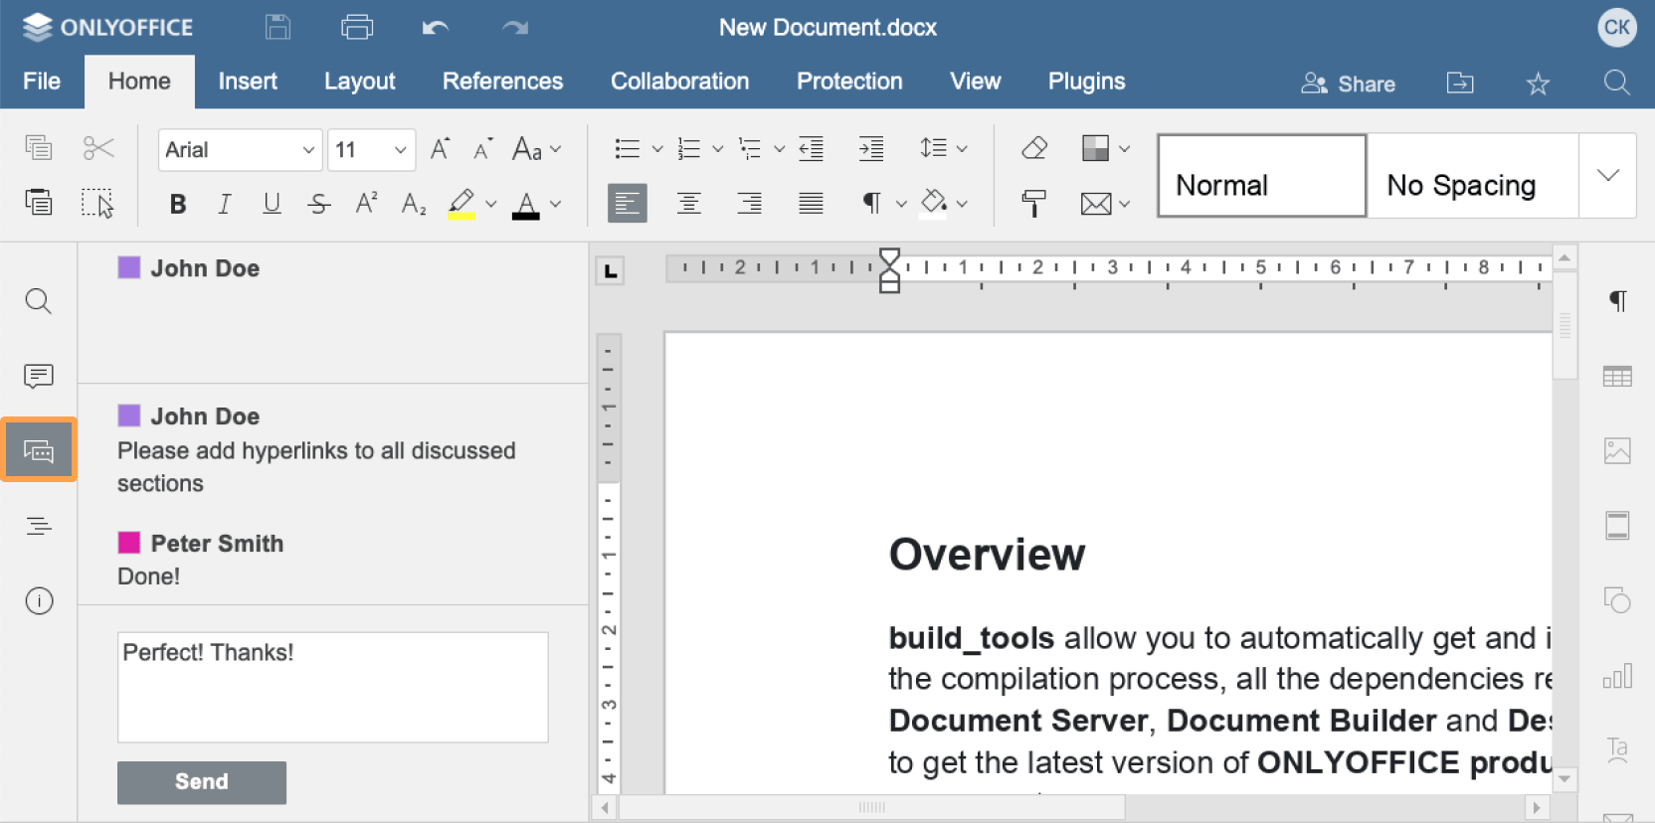This screenshot has height=823, width=1655.
Task: Paste from clipboard icon
Action: pyautogui.click(x=38, y=203)
